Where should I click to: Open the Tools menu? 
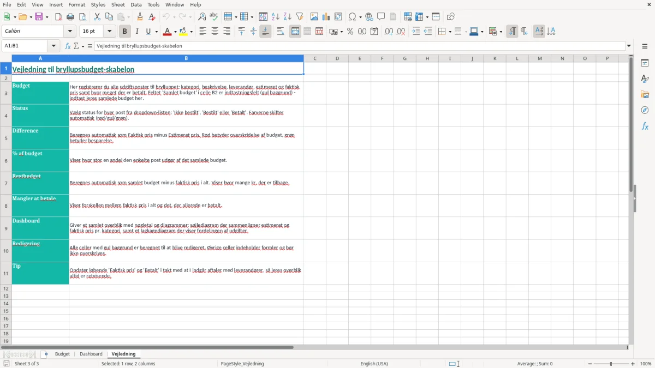click(x=153, y=4)
